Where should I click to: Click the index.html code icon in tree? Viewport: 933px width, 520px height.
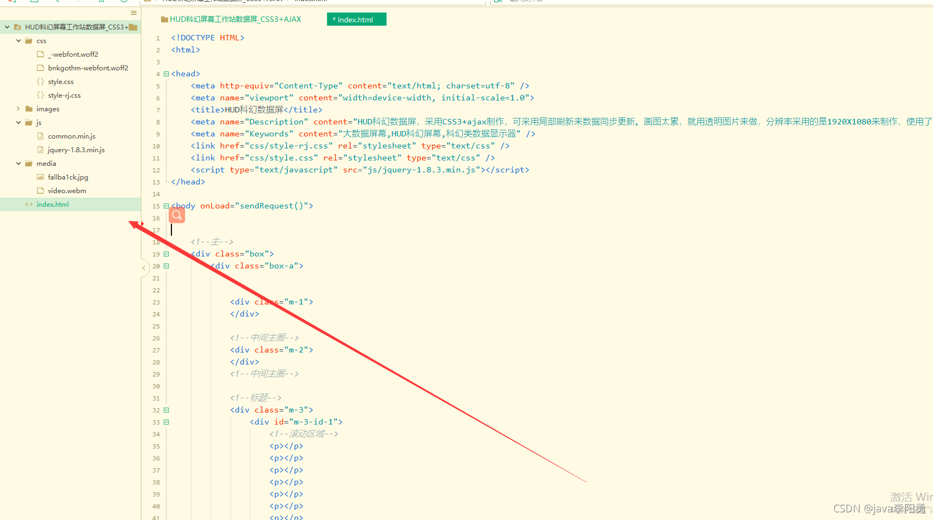pos(29,204)
